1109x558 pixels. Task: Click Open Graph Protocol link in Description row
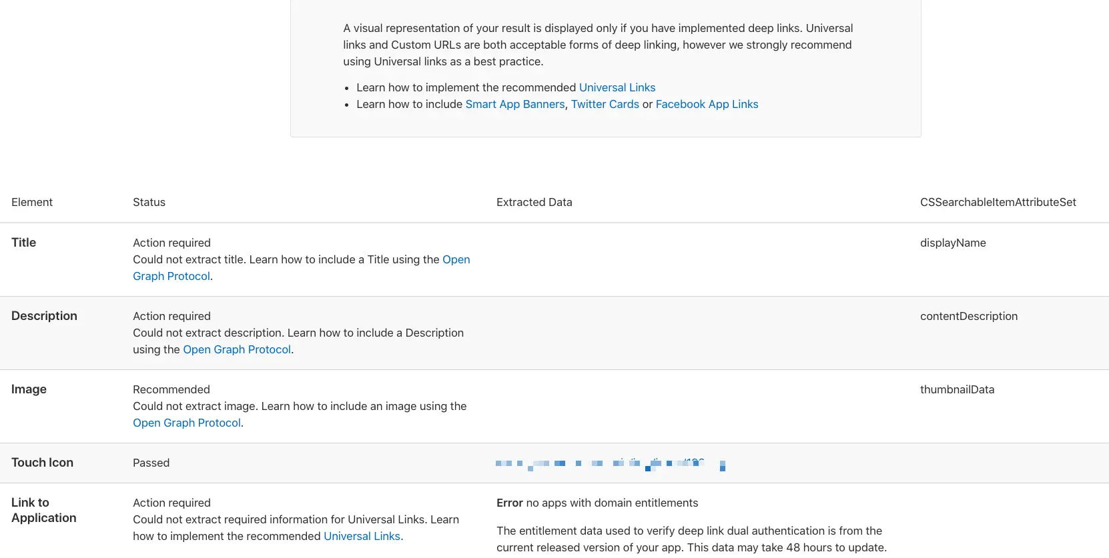click(x=237, y=349)
